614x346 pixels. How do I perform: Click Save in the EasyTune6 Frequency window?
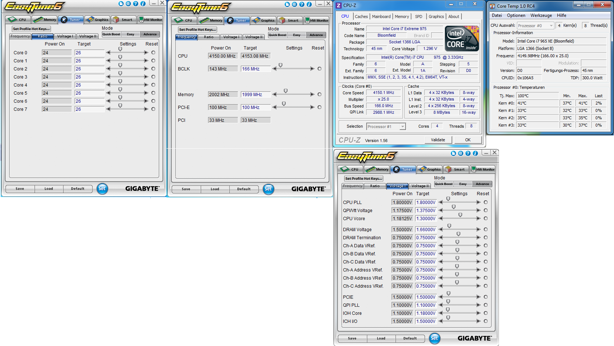tap(186, 189)
